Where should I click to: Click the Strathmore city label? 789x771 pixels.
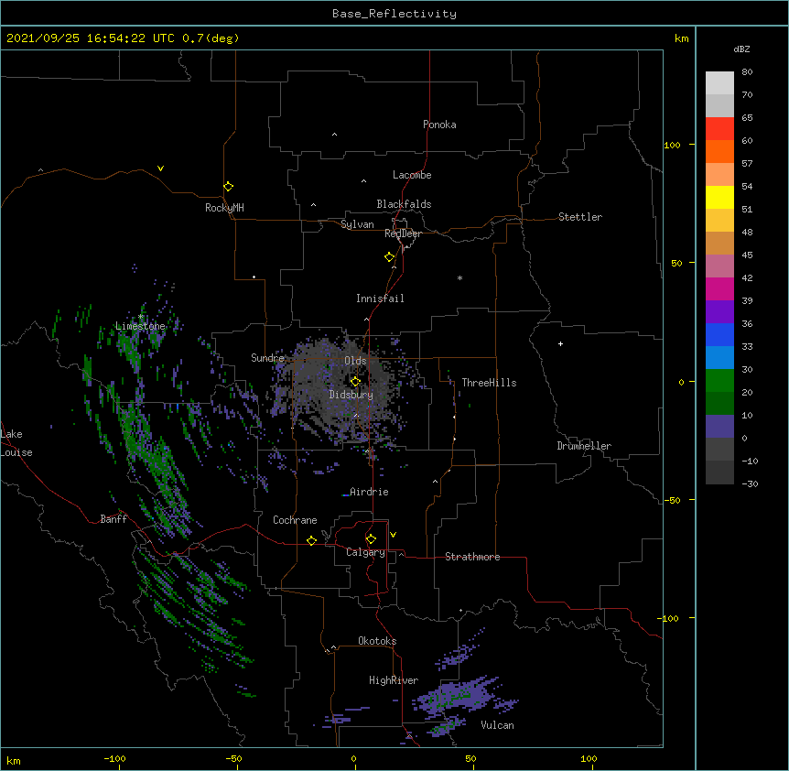coord(472,557)
